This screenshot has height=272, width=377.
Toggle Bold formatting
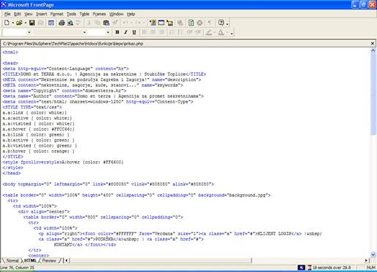[118, 32]
